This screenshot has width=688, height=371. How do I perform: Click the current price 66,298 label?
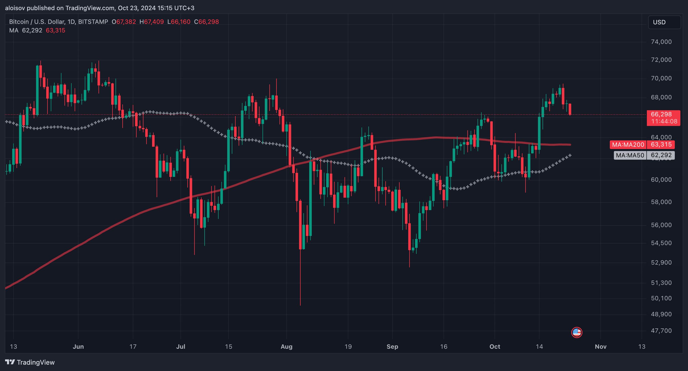pos(661,114)
